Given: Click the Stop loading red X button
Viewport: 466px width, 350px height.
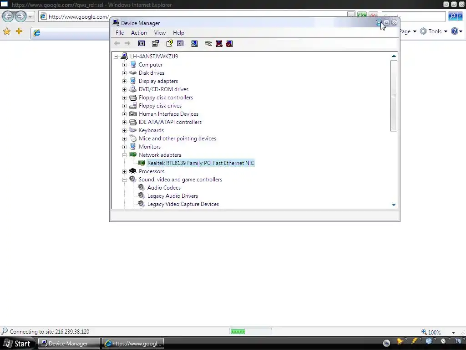Looking at the screenshot, I should click(x=373, y=15).
